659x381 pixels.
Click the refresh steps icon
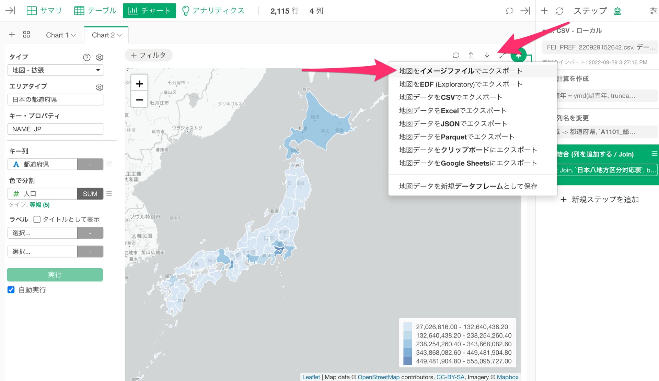(559, 11)
